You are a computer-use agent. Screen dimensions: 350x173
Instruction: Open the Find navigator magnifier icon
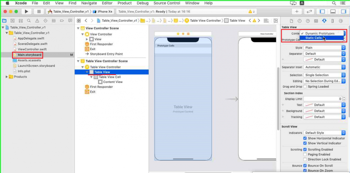tap(29, 21)
